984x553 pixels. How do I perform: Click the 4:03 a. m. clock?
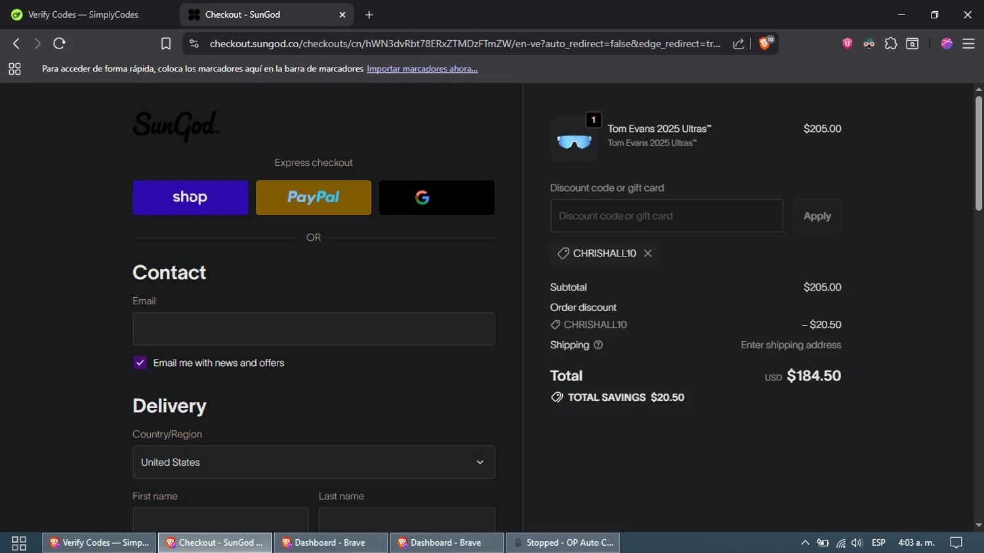916,543
